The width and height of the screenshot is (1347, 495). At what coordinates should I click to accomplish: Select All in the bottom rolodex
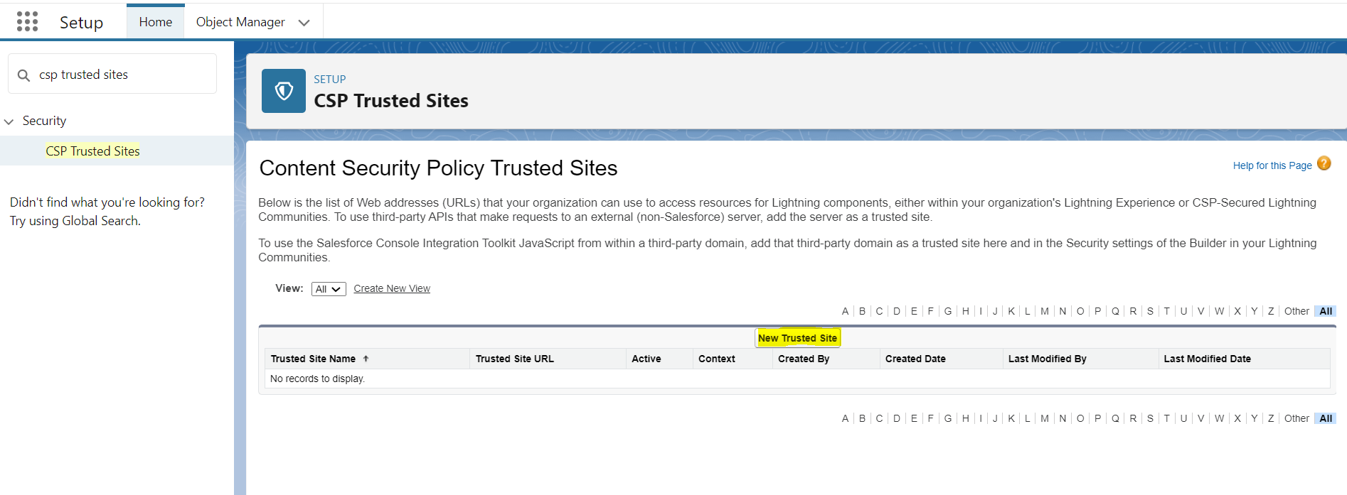(1326, 418)
